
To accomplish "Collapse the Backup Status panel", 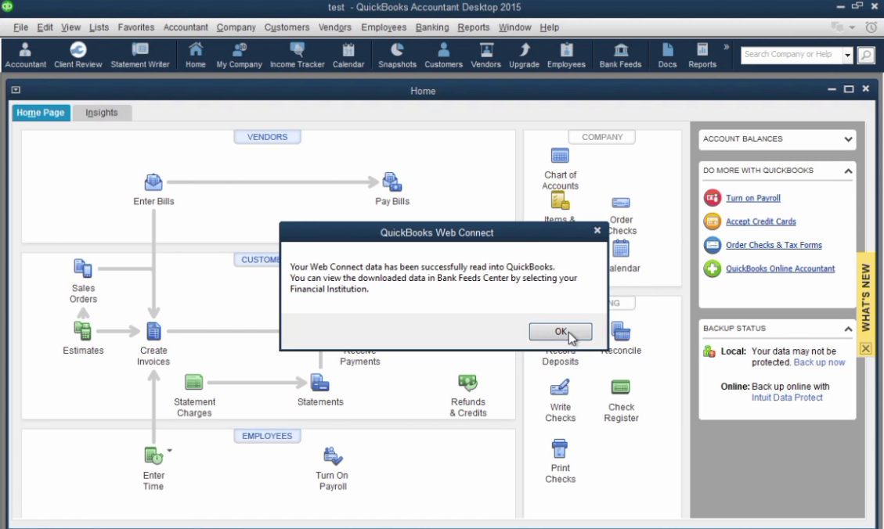I will pyautogui.click(x=848, y=329).
